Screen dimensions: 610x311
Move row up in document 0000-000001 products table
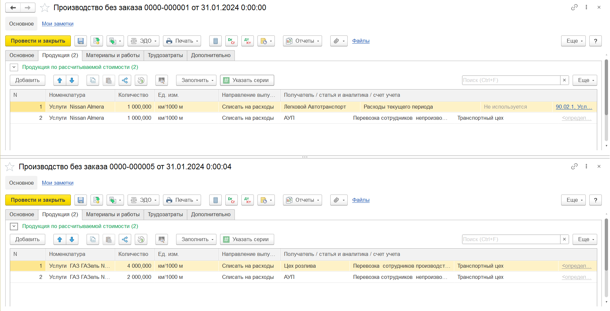(60, 80)
